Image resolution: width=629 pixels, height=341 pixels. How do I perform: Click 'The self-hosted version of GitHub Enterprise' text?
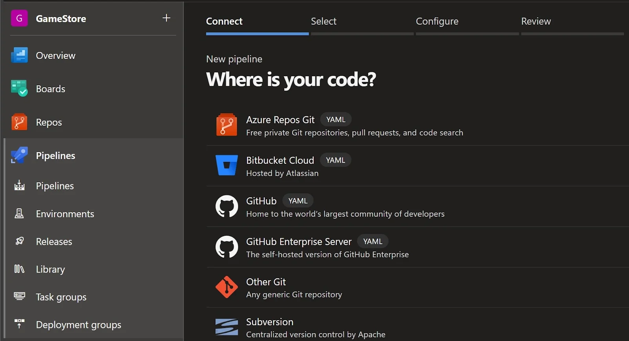click(x=327, y=255)
